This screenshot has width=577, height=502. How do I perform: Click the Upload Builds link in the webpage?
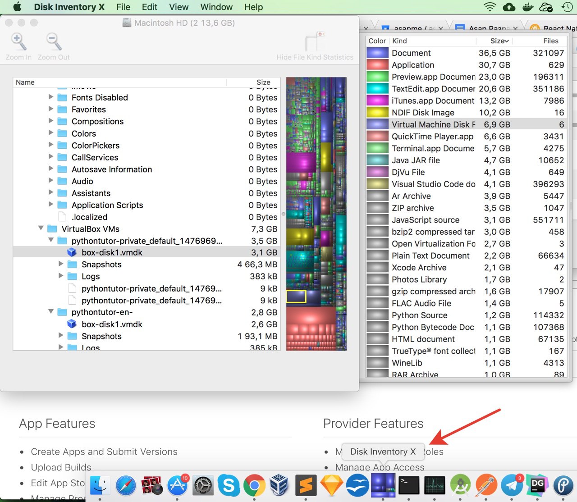pos(61,467)
